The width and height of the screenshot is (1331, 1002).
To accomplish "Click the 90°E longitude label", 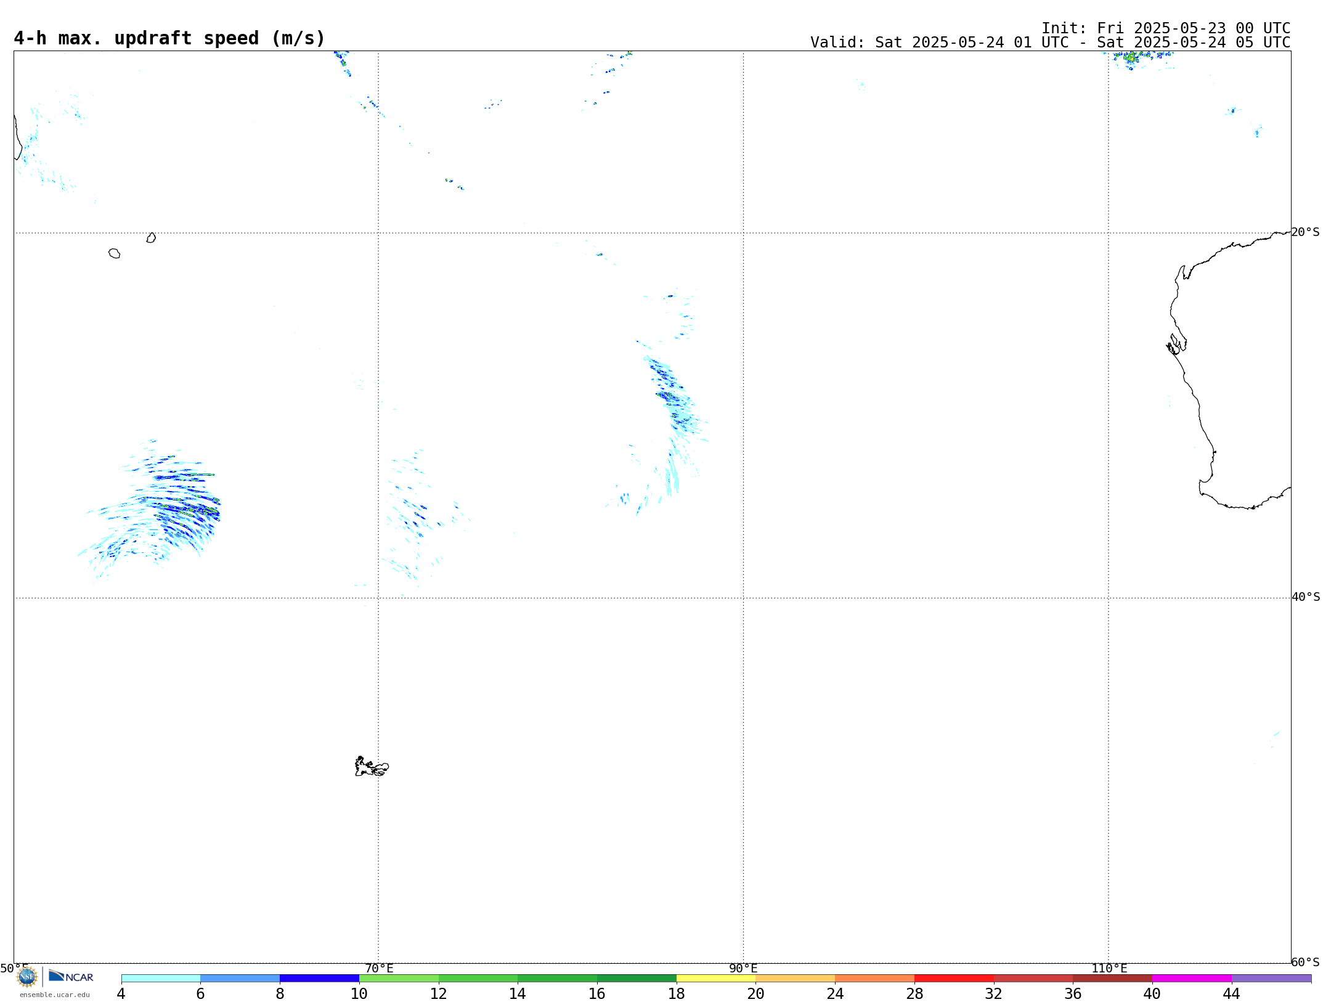I will [x=743, y=969].
